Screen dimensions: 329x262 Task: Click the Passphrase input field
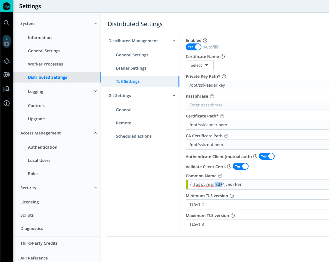click(258, 105)
